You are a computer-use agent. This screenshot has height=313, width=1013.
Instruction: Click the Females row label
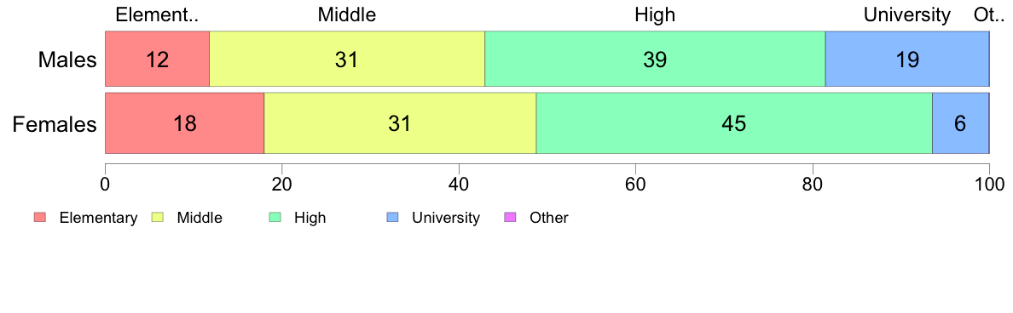pos(55,123)
